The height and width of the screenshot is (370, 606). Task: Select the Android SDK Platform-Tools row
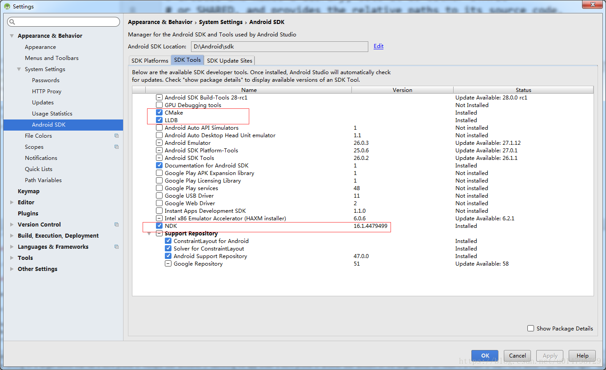click(201, 151)
